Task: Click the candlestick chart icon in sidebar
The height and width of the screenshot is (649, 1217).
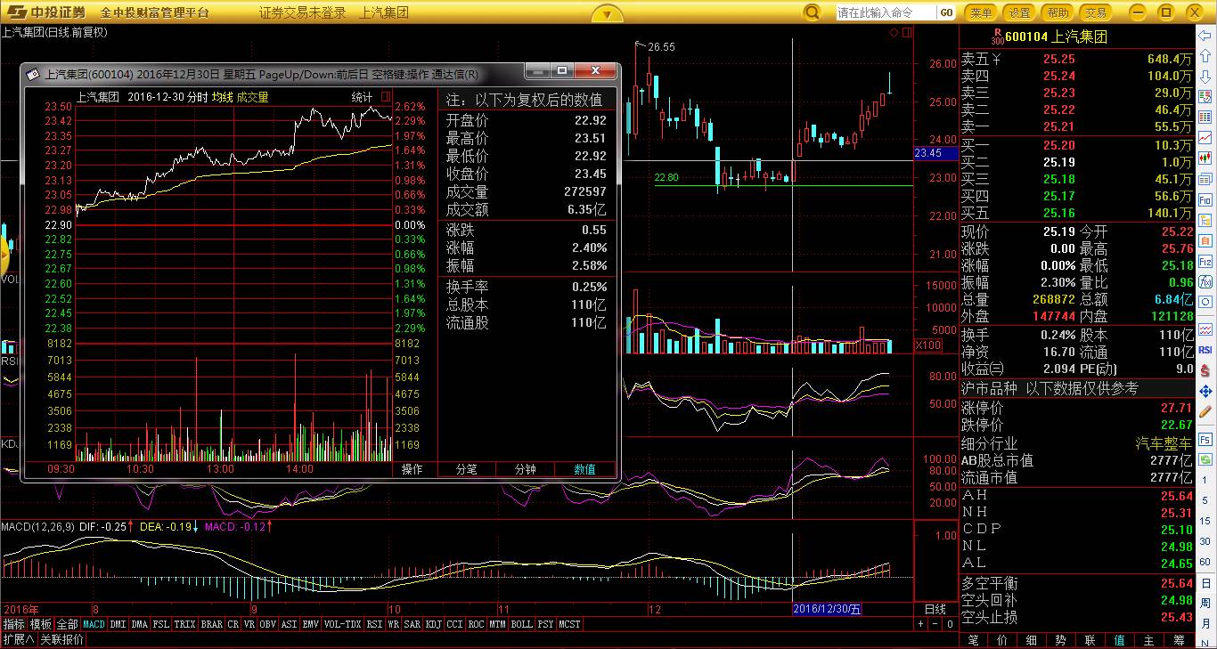Action: coord(1205,158)
